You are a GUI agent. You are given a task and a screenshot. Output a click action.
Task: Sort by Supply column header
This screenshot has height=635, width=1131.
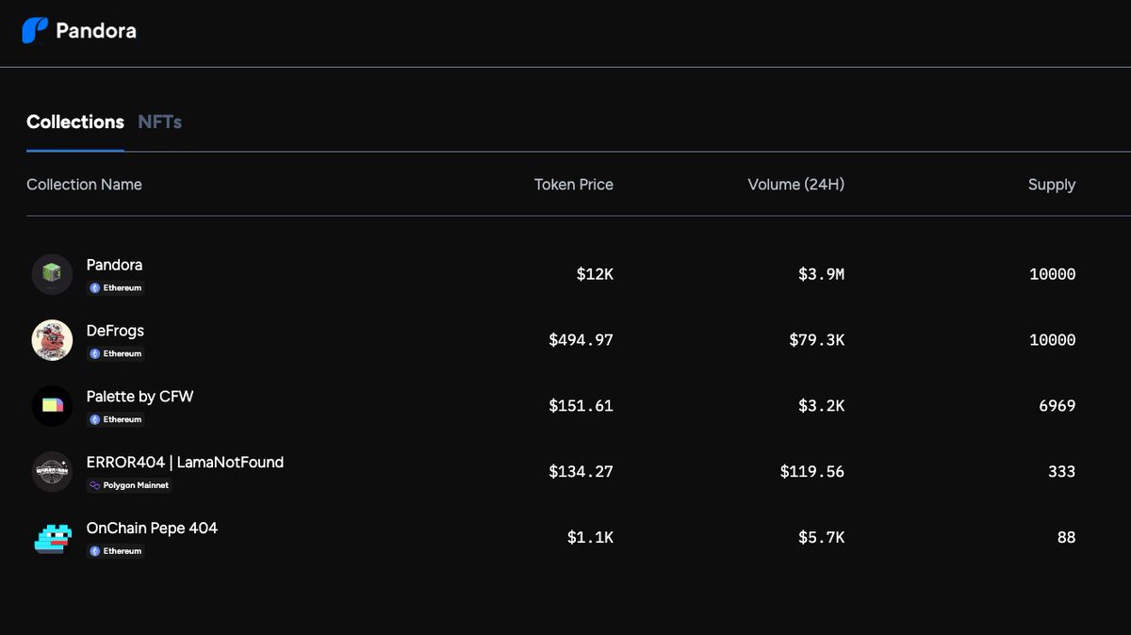[x=1052, y=185]
